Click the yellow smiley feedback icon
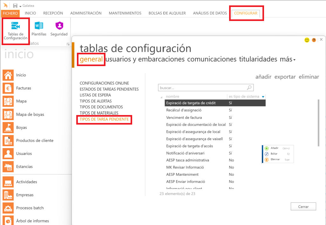 tap(307, 40)
